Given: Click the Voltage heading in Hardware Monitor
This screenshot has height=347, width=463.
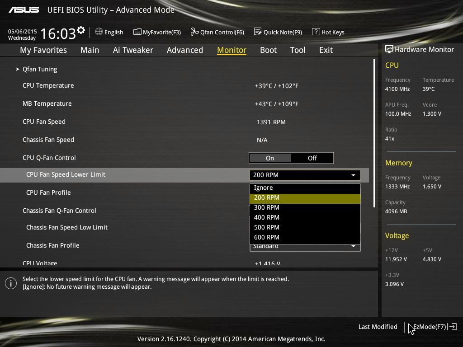Looking at the screenshot, I should coord(397,235).
